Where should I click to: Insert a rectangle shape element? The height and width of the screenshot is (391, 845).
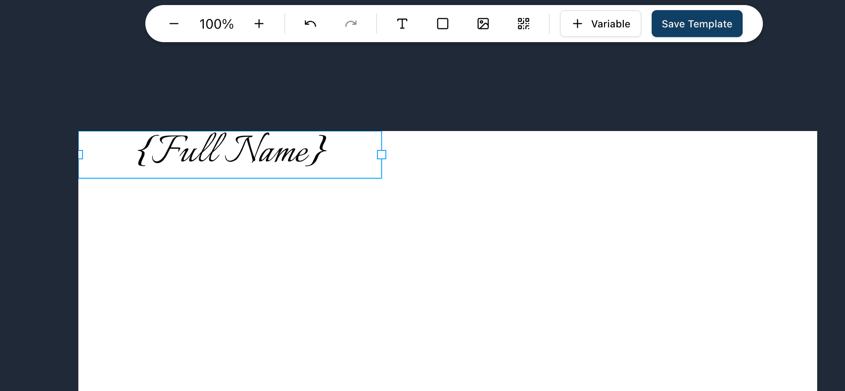coord(442,24)
